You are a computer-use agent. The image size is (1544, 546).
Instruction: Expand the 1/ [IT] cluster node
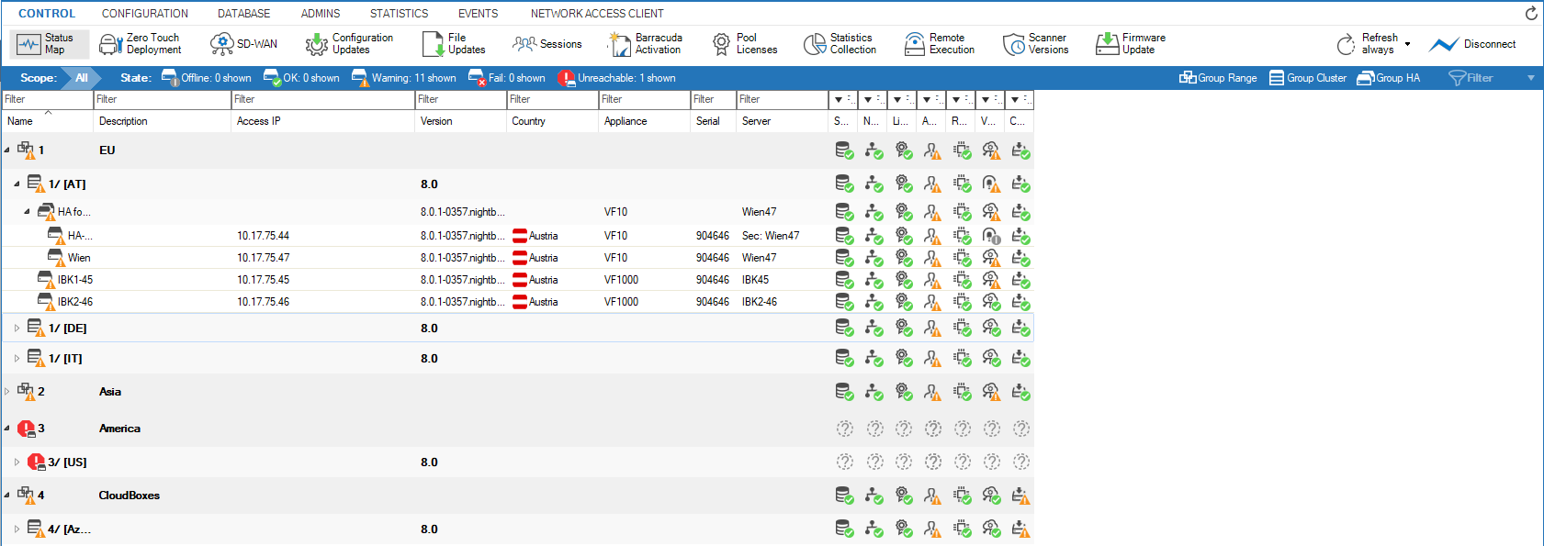(17, 358)
